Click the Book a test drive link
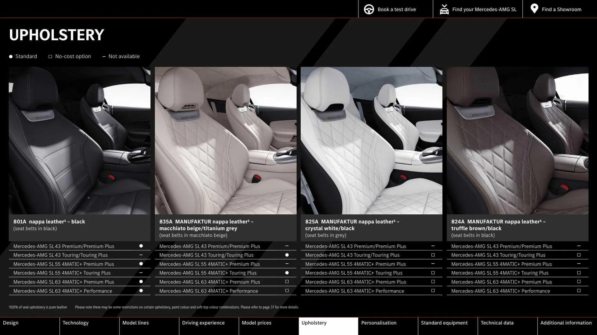 [396, 9]
